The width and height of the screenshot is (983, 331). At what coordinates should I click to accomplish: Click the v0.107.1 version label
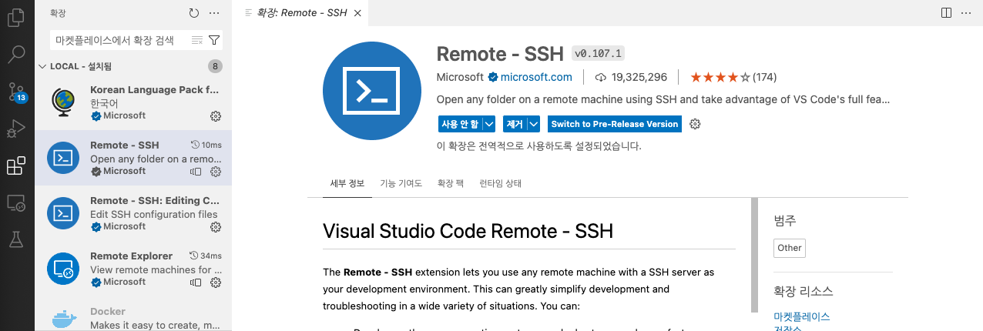(599, 53)
